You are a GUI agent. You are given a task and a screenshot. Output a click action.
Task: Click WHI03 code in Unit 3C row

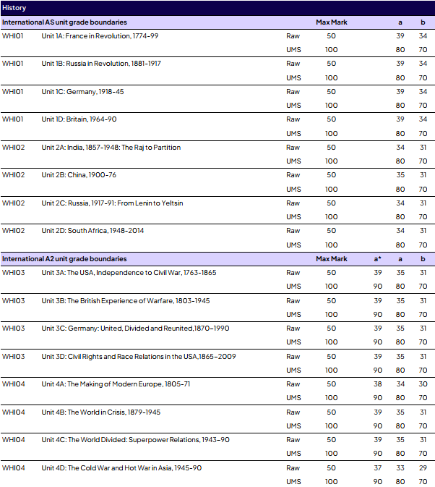point(13,329)
